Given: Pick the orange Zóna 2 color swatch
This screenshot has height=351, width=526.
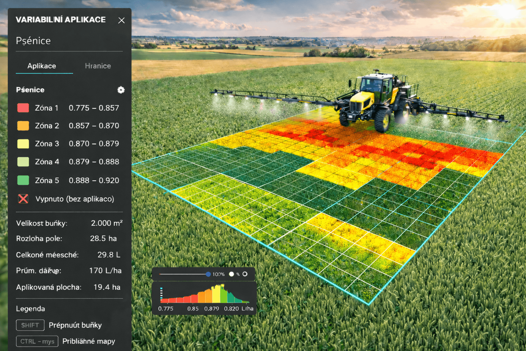Looking at the screenshot, I should coord(23,126).
